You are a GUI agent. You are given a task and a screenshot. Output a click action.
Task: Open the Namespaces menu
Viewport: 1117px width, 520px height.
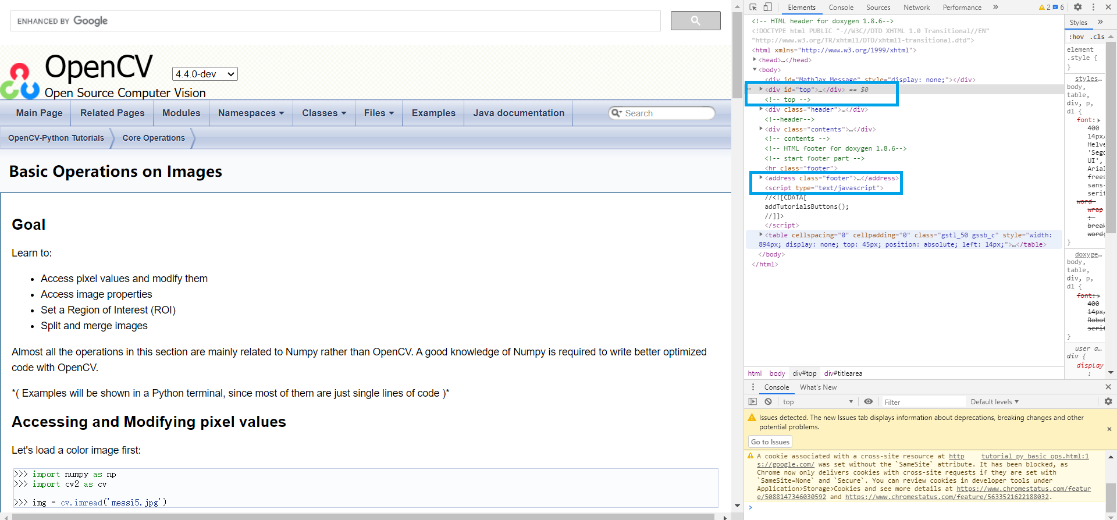tap(251, 113)
